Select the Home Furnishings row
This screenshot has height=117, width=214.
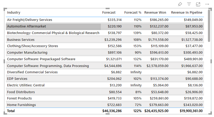pos(22,105)
